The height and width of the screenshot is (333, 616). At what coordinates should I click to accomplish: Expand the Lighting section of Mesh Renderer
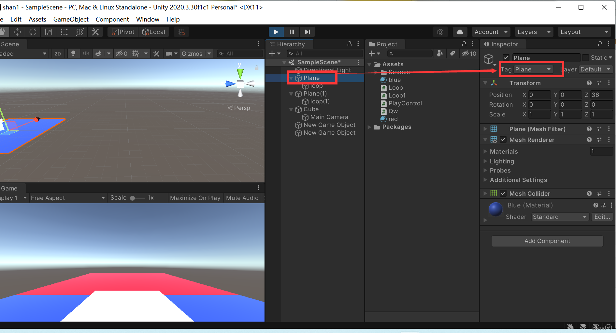tap(485, 161)
